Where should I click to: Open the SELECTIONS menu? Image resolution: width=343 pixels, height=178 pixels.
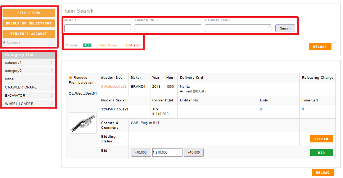click(x=29, y=13)
